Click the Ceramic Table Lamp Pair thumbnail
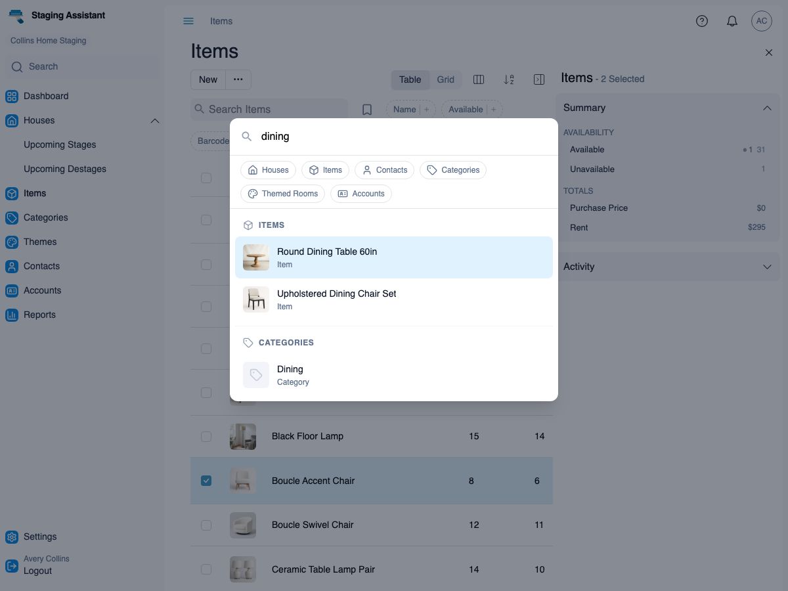Screen dimensions: 788x591 coord(243,569)
